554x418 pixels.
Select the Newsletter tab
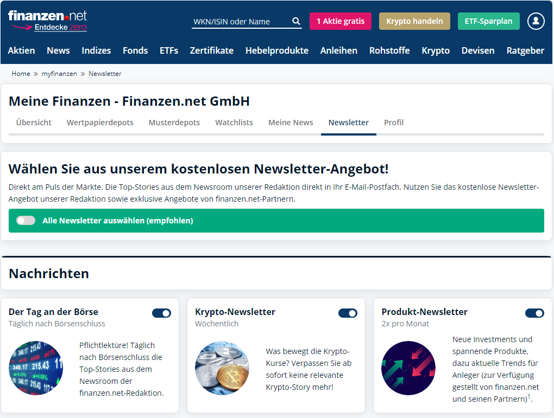[x=348, y=123]
